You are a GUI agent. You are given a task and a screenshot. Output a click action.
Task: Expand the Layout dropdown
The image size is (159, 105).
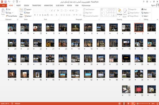[28, 9]
